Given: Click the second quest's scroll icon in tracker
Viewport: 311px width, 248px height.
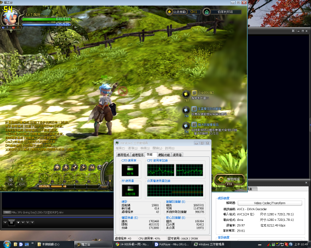Looking at the screenshot, I should click(194, 108).
